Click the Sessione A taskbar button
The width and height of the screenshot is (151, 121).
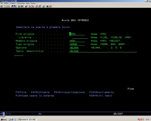(28, 120)
